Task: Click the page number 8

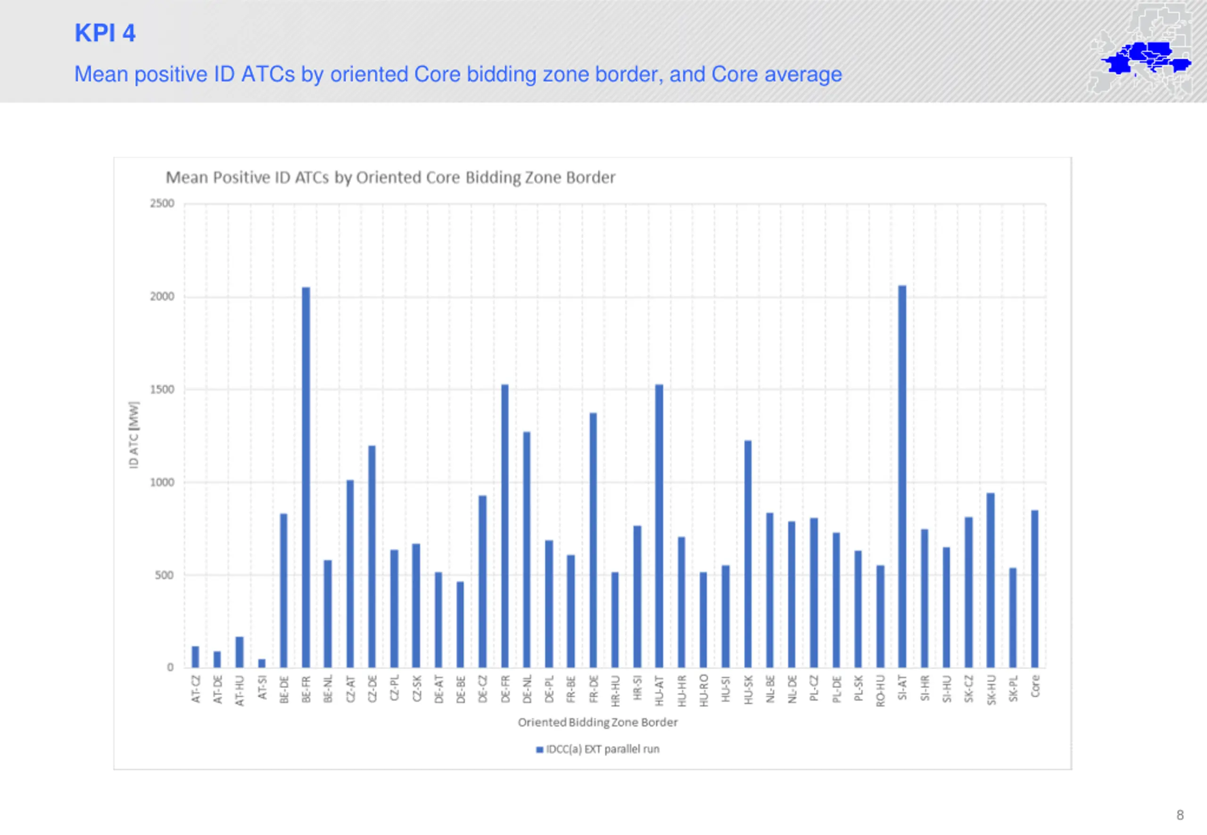Action: (1180, 815)
